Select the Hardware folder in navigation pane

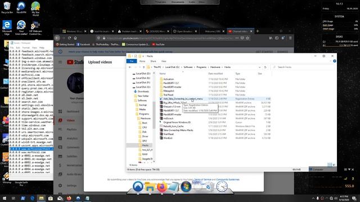[145, 118]
